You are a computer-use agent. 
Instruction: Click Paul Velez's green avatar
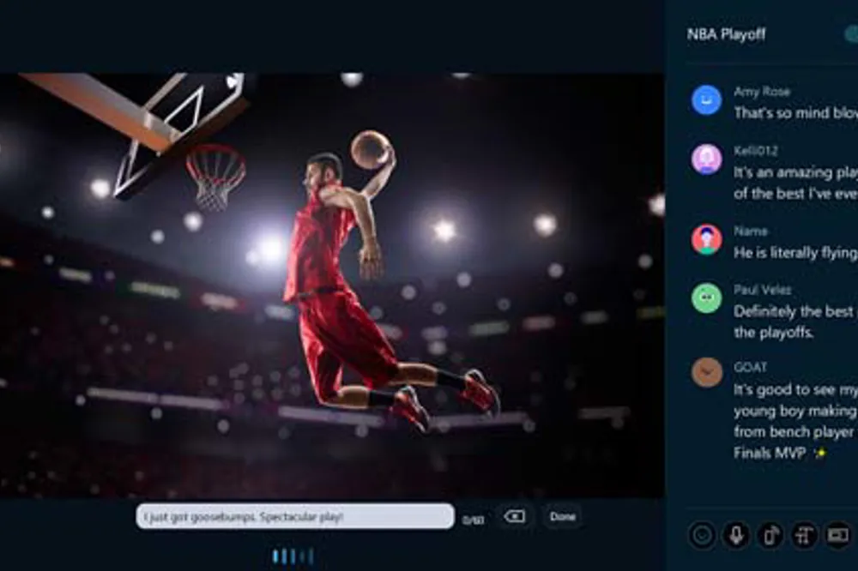[706, 298]
